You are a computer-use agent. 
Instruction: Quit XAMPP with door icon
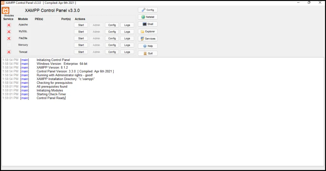(148, 53)
